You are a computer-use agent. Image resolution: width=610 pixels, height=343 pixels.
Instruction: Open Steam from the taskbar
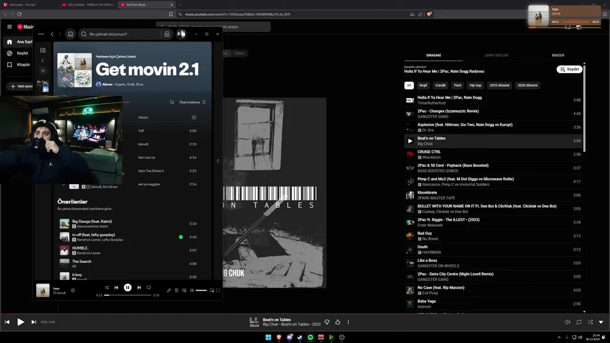pyautogui.click(x=300, y=337)
